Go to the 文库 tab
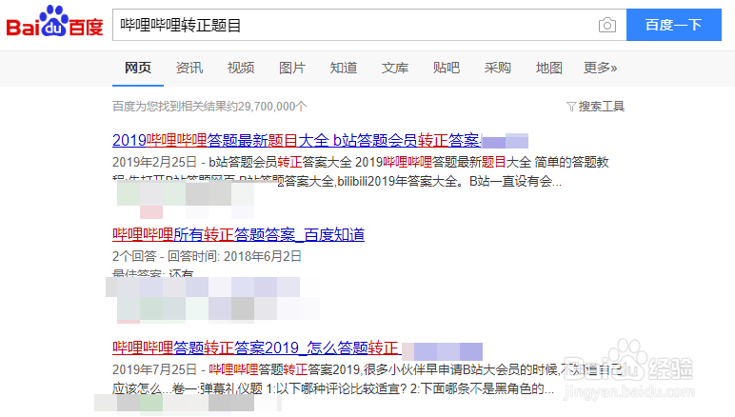Image resolution: width=735 pixels, height=417 pixels. (x=395, y=68)
